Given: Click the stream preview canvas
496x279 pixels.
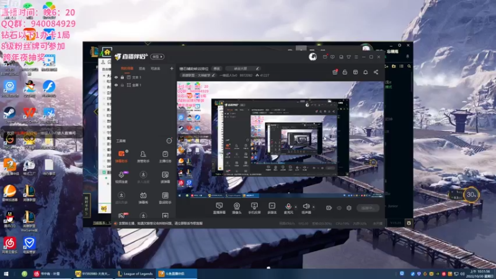Looking at the screenshot, I should (x=280, y=139).
